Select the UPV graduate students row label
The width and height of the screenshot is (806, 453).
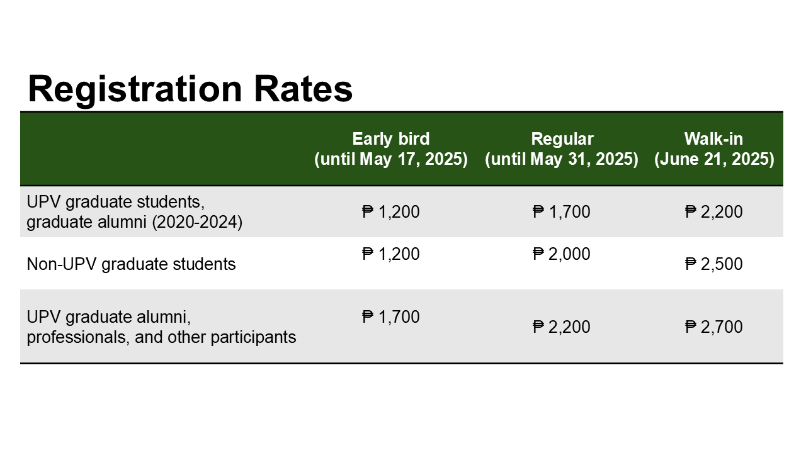click(x=135, y=212)
